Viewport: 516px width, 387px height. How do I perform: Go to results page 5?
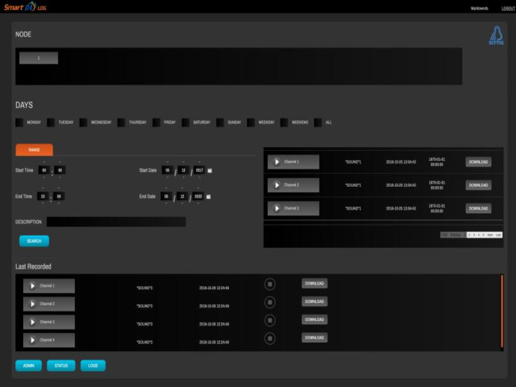(483, 235)
